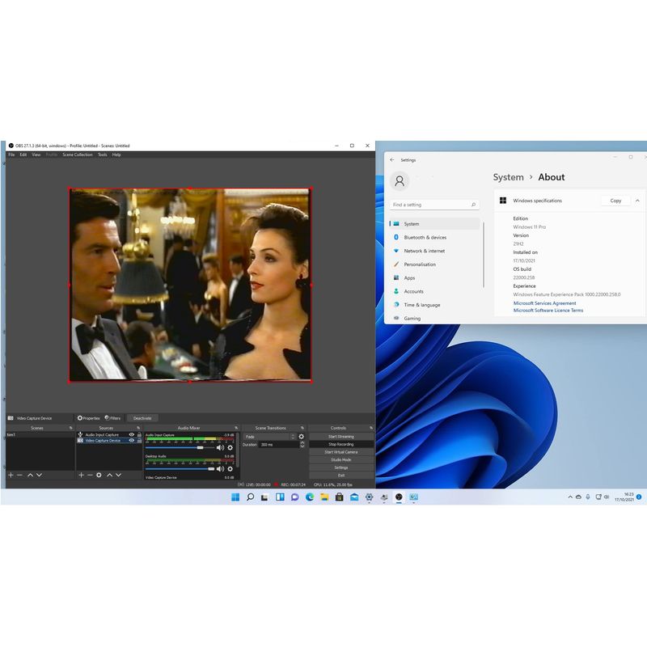Screen dimensions: 647x647
Task: Toggle visibility of Audio Input Capture source
Action: coord(132,434)
